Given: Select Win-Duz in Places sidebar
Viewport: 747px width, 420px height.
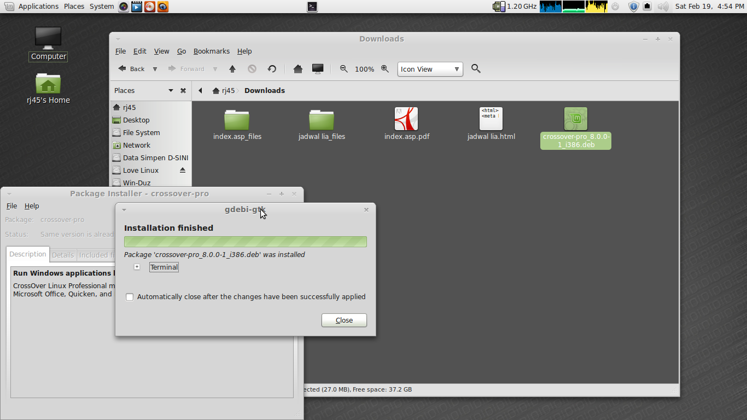Looking at the screenshot, I should tap(151, 183).
